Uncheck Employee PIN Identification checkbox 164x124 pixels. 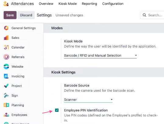coord(57,110)
